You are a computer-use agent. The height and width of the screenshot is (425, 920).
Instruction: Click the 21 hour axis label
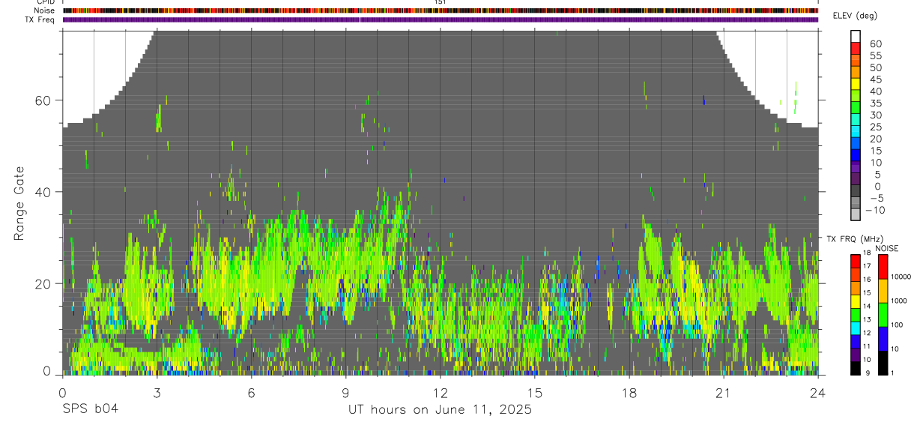724,394
